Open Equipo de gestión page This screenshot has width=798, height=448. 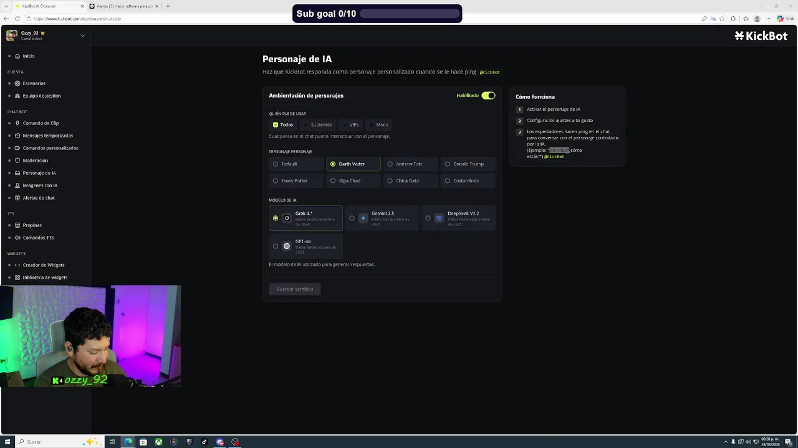coord(41,96)
